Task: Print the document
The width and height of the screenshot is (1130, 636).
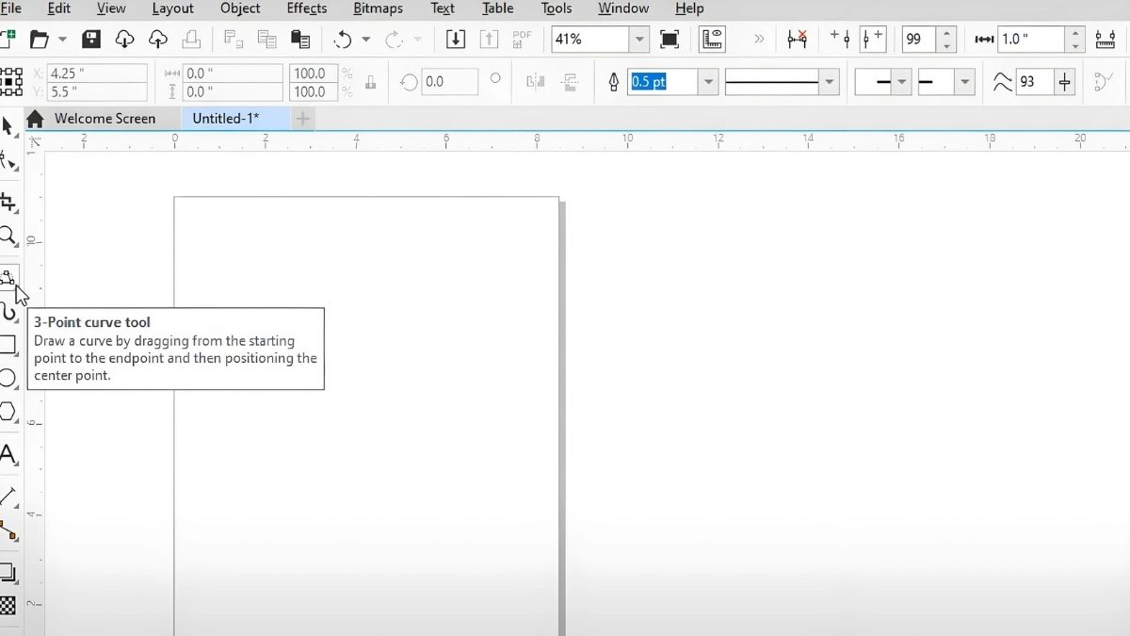Action: click(191, 40)
